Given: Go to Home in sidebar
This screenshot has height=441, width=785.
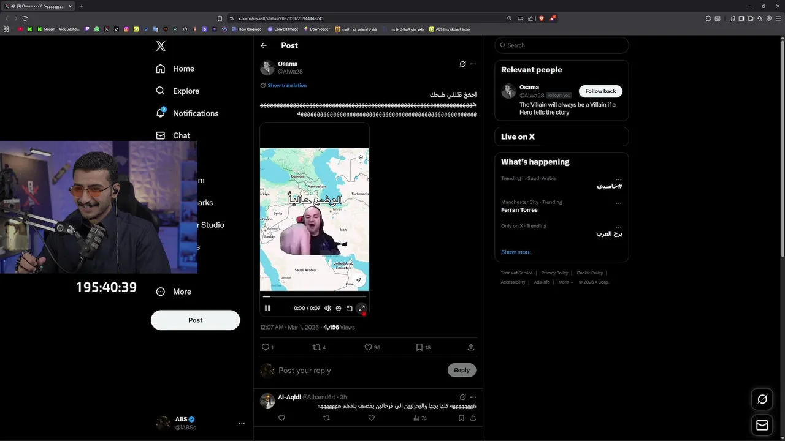Looking at the screenshot, I should (175, 69).
